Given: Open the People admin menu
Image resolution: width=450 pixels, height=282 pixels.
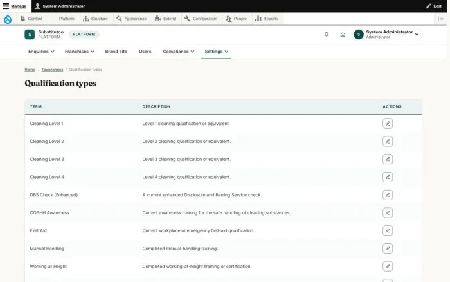Looking at the screenshot, I should click(x=236, y=19).
